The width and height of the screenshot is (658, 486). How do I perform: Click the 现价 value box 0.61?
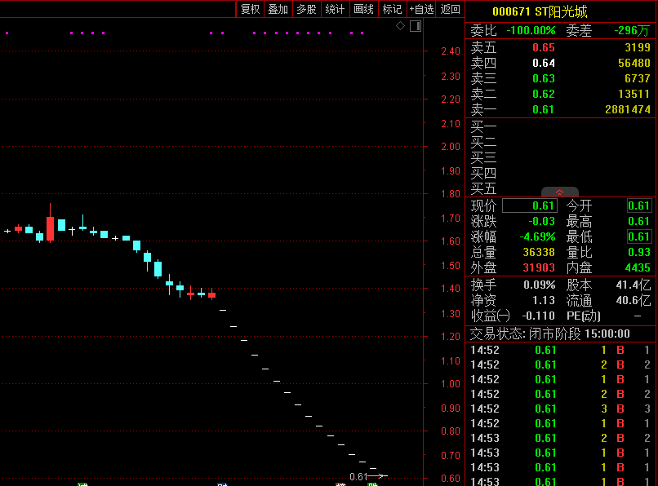pos(530,205)
